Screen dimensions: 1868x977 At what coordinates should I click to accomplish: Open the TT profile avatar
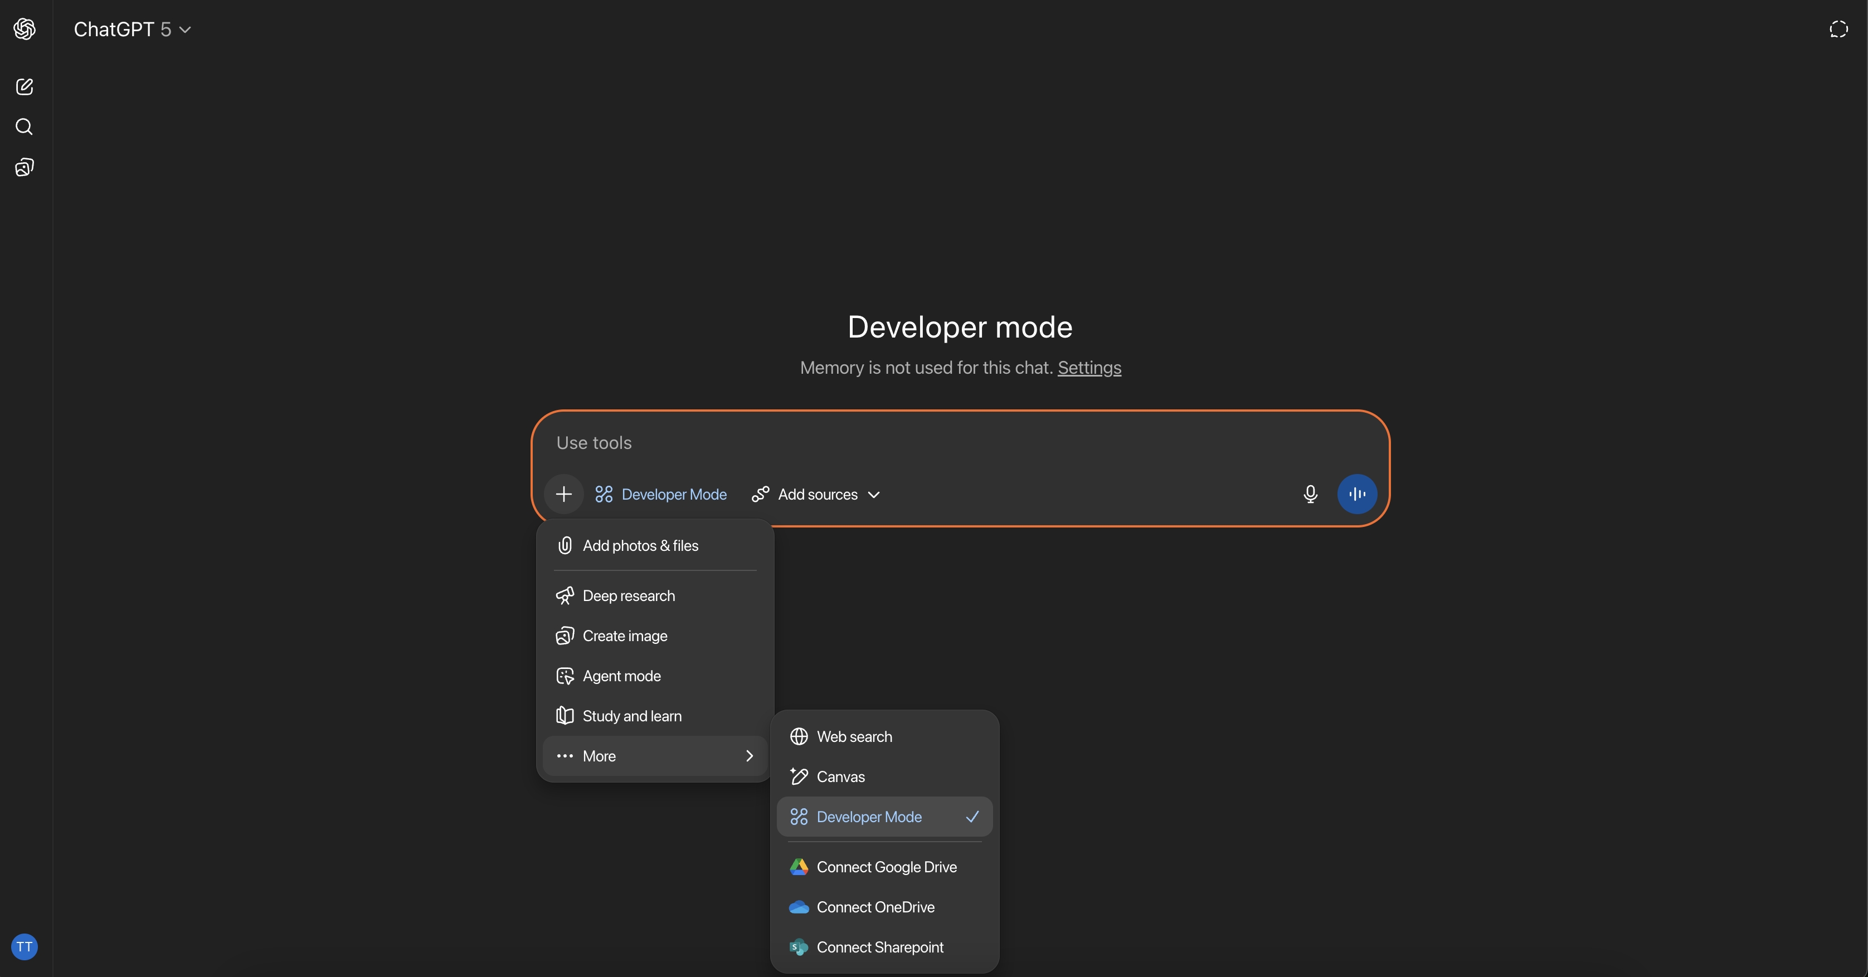25,946
